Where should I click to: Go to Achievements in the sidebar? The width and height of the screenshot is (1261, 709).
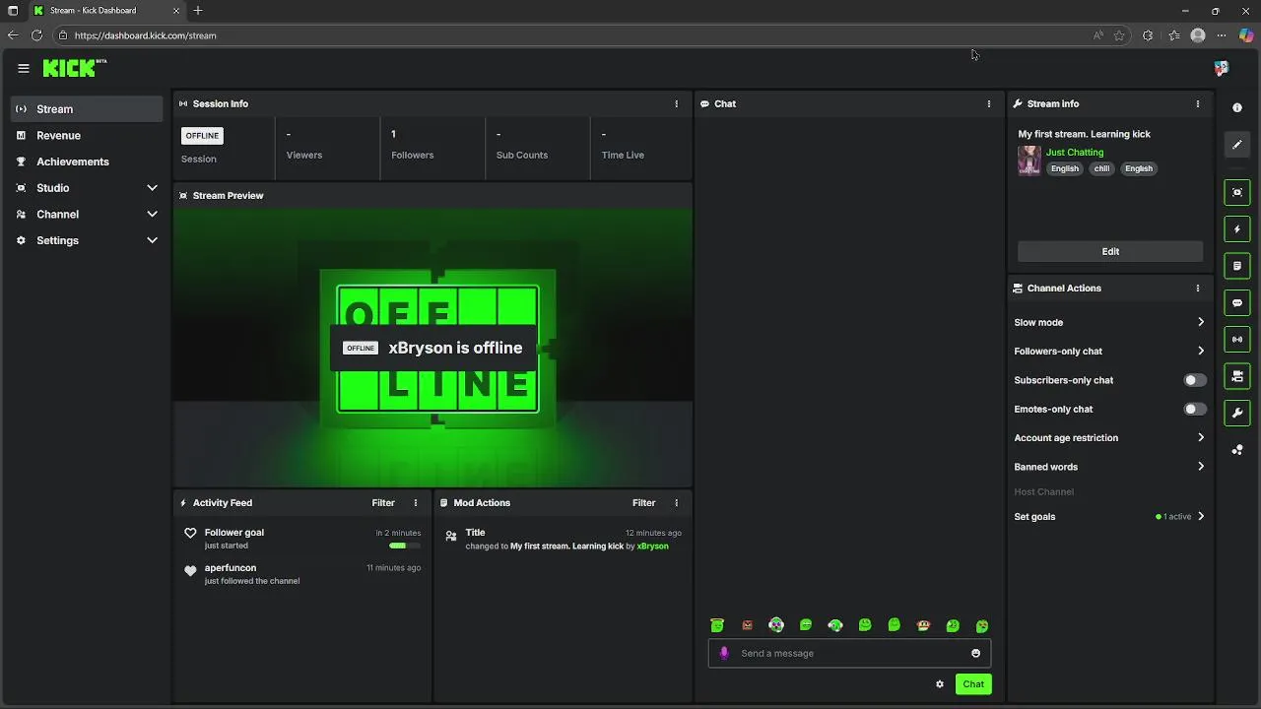pyautogui.click(x=87, y=161)
